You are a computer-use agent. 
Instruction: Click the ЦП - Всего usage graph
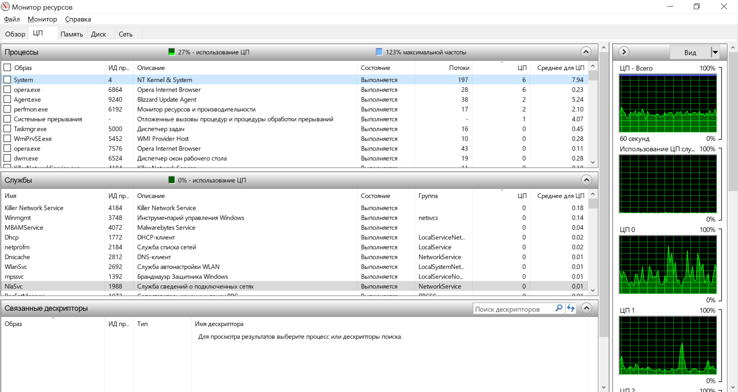tap(668, 103)
